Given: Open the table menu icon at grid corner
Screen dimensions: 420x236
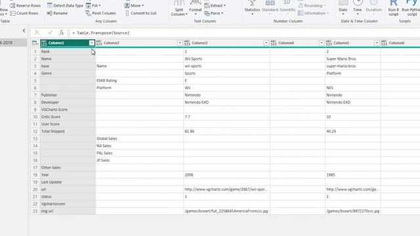Looking at the screenshot, I should [x=35, y=43].
